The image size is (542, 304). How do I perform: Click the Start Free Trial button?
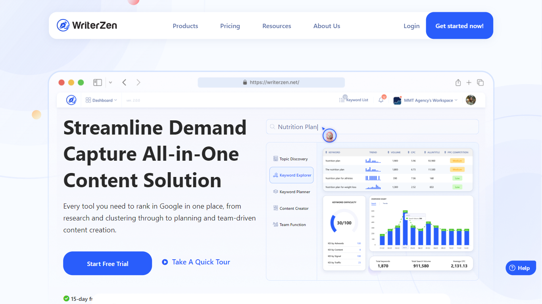click(108, 264)
